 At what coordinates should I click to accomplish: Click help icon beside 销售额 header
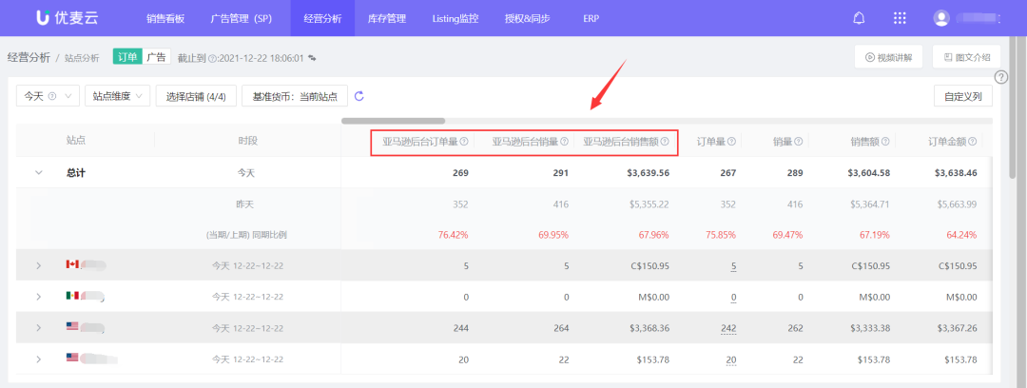coord(885,141)
